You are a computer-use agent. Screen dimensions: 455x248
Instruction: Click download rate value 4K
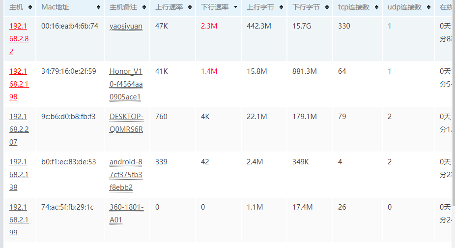click(205, 117)
